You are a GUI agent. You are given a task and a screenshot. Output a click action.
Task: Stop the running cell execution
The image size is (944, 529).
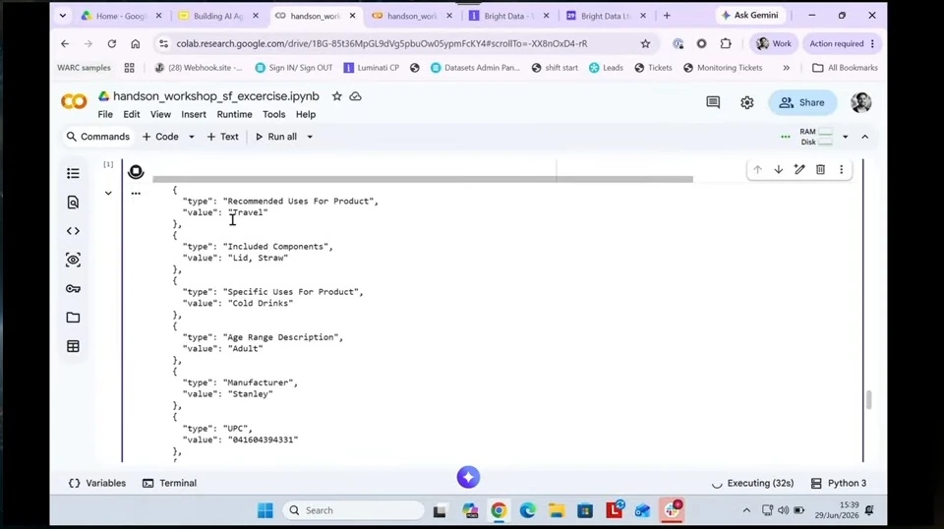tap(136, 171)
